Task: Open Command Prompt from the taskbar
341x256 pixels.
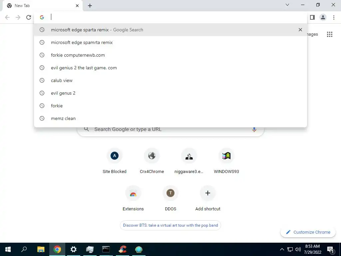Action: [x=106, y=249]
